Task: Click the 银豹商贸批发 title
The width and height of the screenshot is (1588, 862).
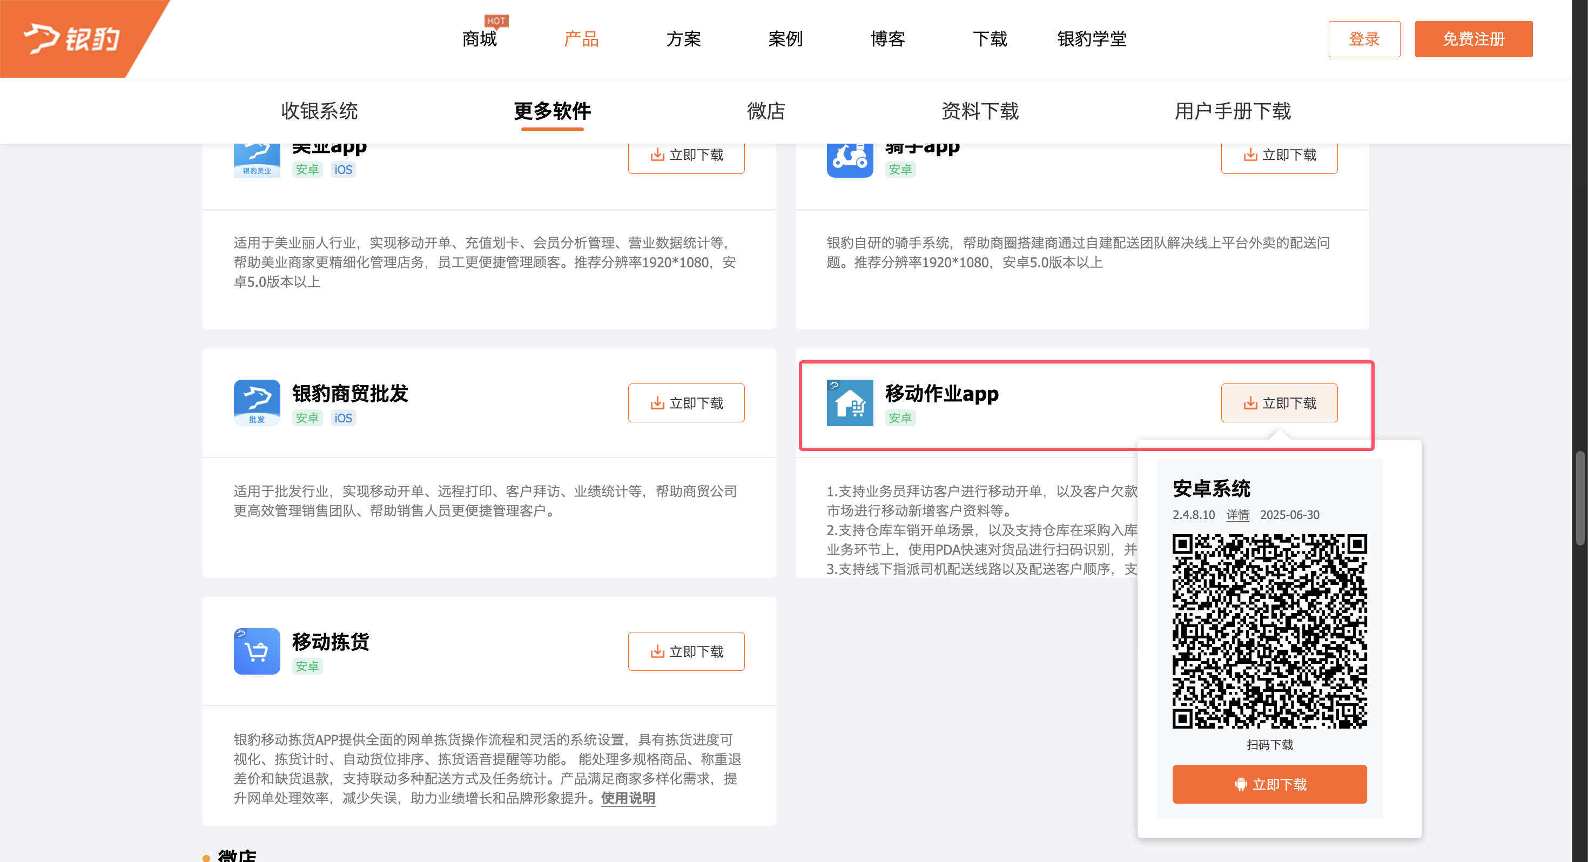Action: pyautogui.click(x=350, y=393)
